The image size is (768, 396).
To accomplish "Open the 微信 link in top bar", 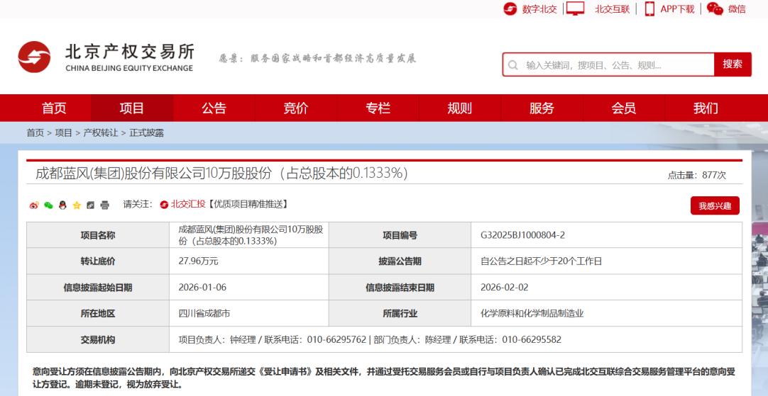I will coord(727,9).
